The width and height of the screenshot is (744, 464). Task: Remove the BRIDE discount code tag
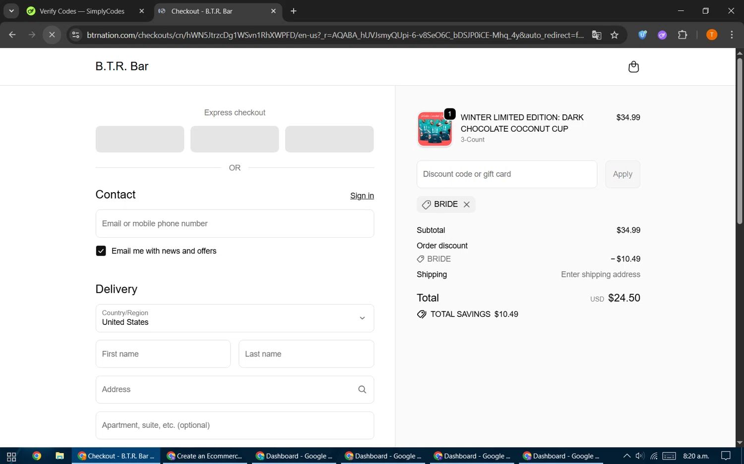(467, 205)
